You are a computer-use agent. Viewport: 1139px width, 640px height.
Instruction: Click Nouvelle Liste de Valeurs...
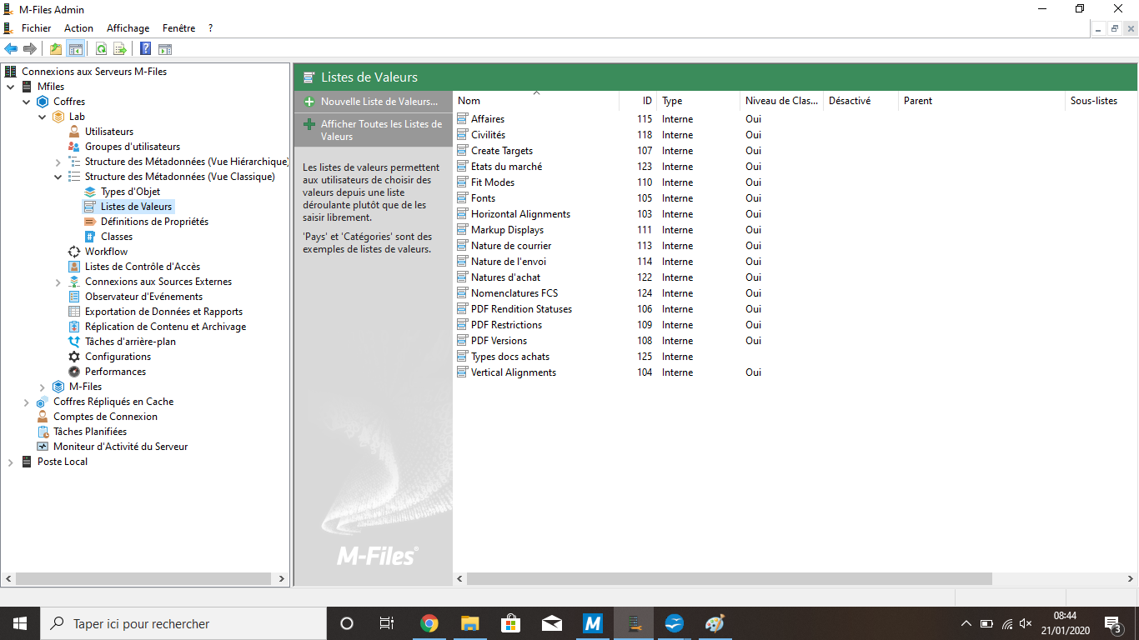[373, 102]
